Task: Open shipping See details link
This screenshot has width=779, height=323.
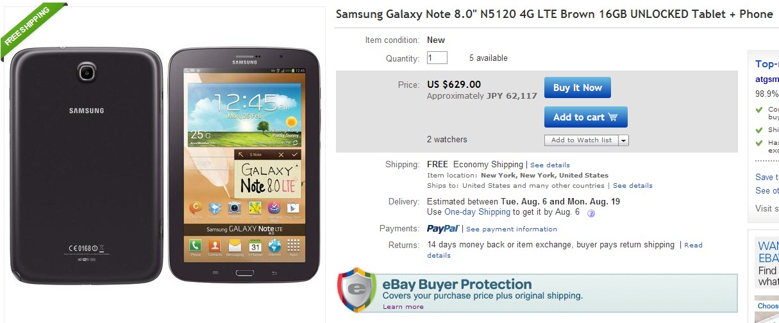Action: tap(549, 165)
